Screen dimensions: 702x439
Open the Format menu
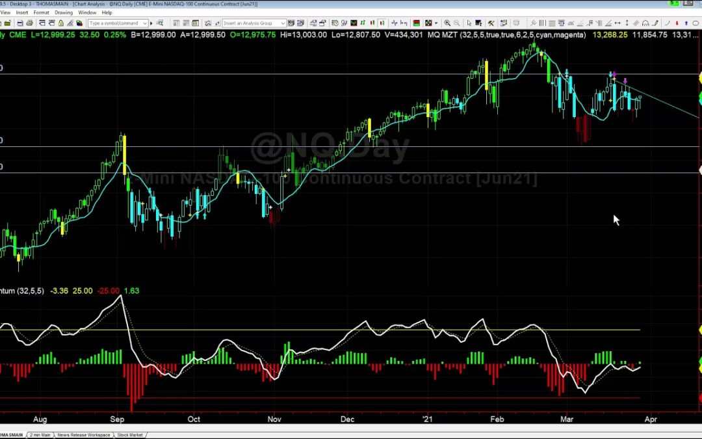[x=41, y=12]
